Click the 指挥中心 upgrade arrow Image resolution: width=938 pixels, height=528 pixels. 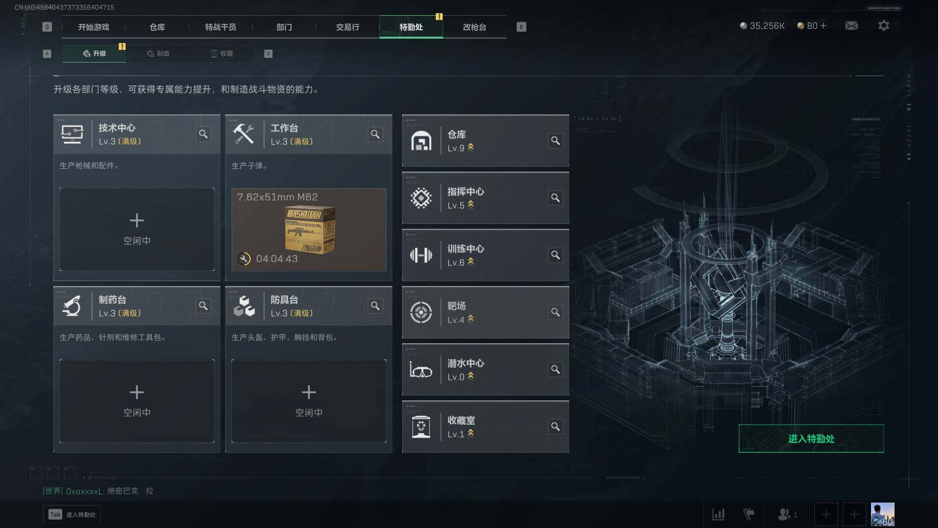470,204
